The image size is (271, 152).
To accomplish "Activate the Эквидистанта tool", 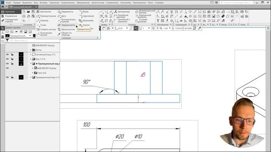I will [x=66, y=25].
